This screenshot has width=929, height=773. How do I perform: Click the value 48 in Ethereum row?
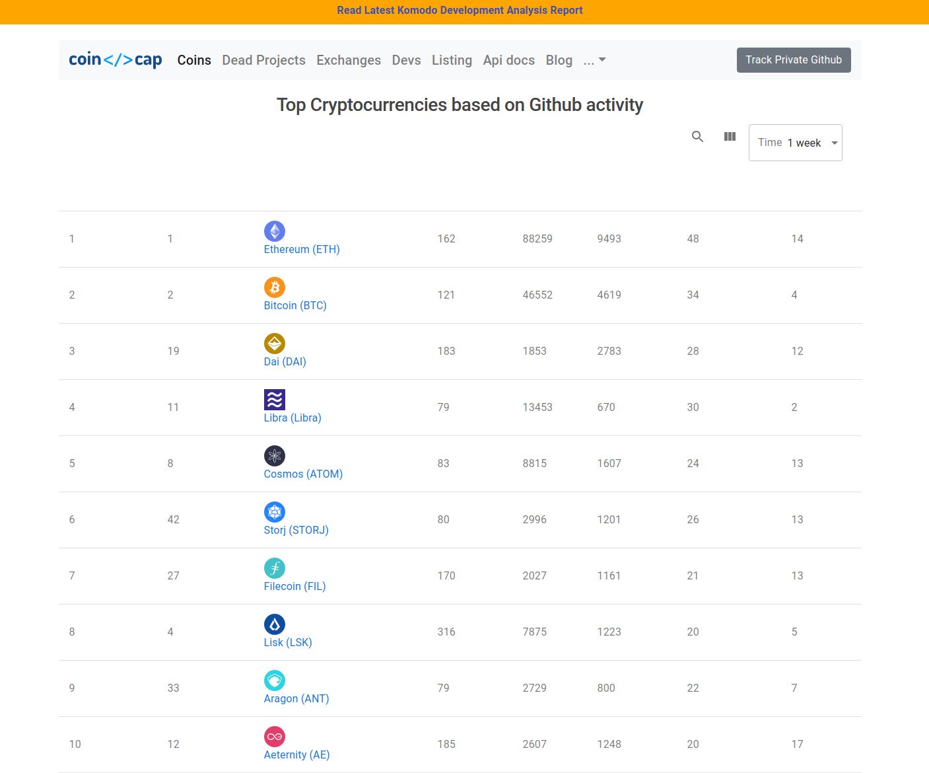(693, 239)
